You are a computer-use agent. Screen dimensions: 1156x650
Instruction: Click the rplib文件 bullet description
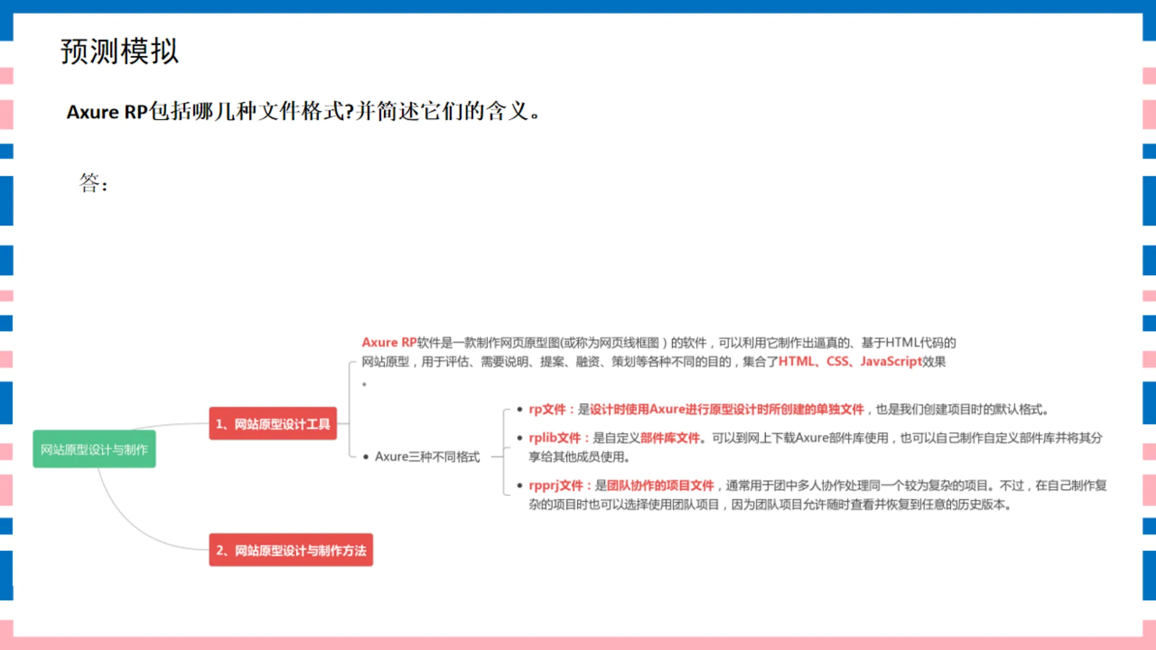(x=815, y=447)
